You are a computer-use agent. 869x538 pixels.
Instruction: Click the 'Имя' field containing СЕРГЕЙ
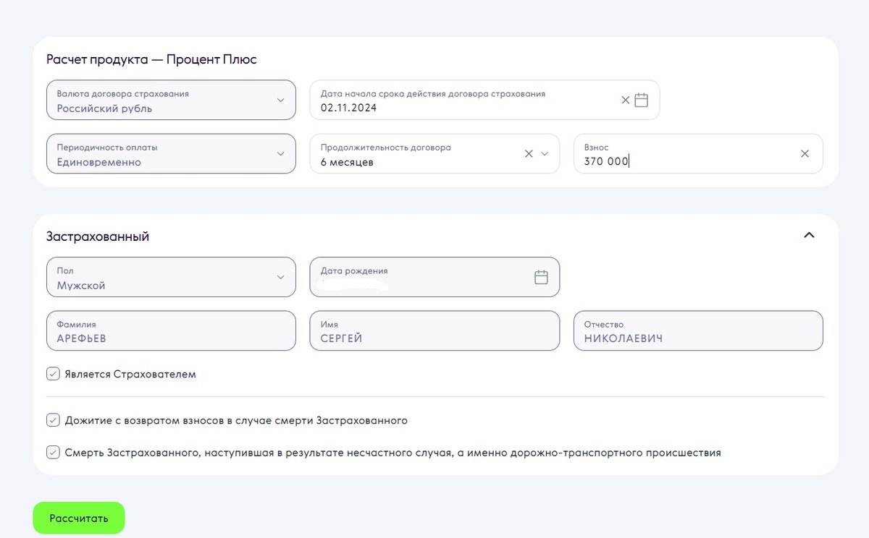[434, 330]
